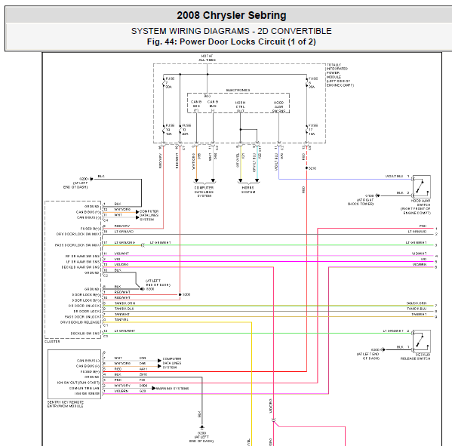Click the "WARNING SYSTEMS" label
452x446 pixels.
click(x=172, y=389)
